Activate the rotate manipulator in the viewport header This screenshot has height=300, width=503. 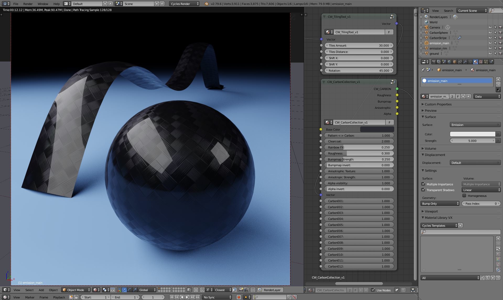point(130,290)
